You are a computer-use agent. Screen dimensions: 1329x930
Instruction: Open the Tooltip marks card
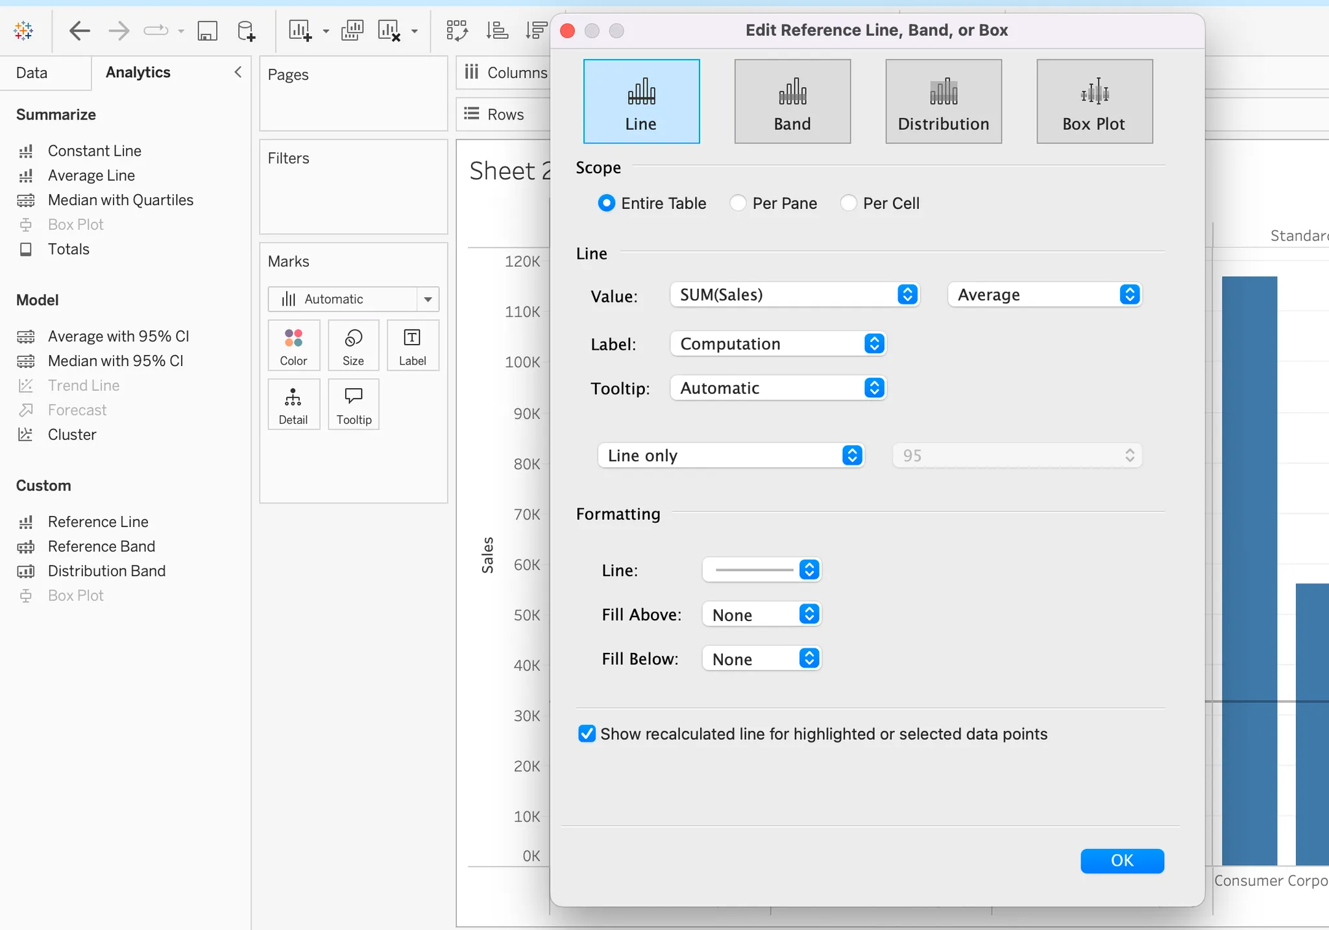(354, 404)
